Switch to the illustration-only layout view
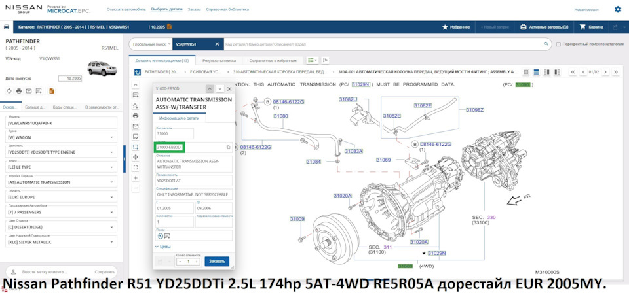This screenshot has width=629, height=293. click(x=537, y=72)
